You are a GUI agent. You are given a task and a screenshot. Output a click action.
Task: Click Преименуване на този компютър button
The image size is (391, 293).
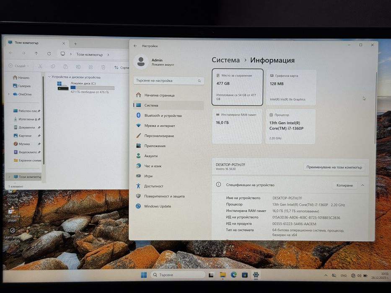tap(334, 167)
